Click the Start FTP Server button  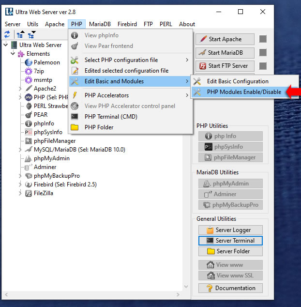coord(225,66)
